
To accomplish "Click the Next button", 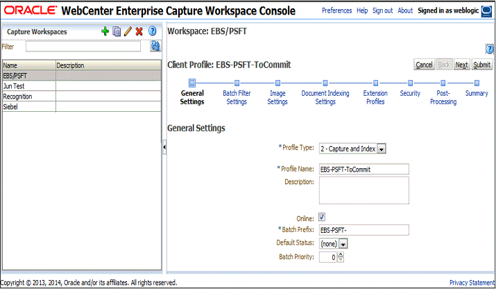I will tap(461, 65).
